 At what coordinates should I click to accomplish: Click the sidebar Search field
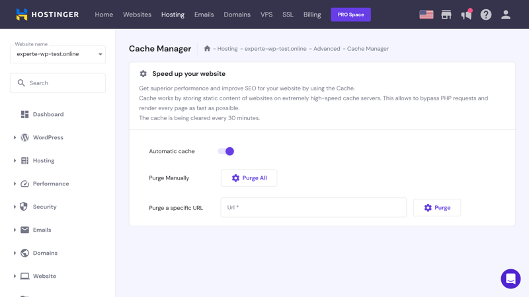(x=58, y=83)
